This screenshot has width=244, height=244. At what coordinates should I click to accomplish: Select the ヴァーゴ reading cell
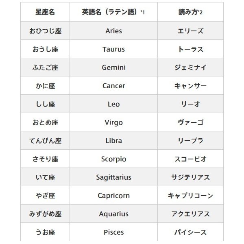coord(190,122)
